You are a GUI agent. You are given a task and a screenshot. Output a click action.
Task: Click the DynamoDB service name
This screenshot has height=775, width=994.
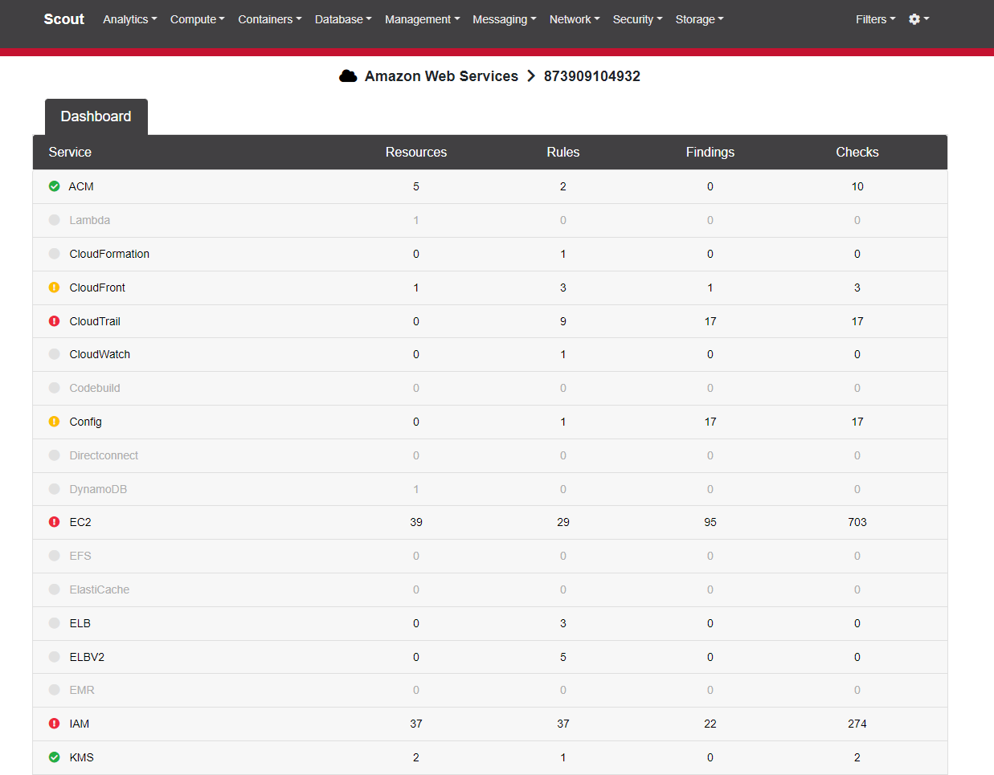[98, 489]
